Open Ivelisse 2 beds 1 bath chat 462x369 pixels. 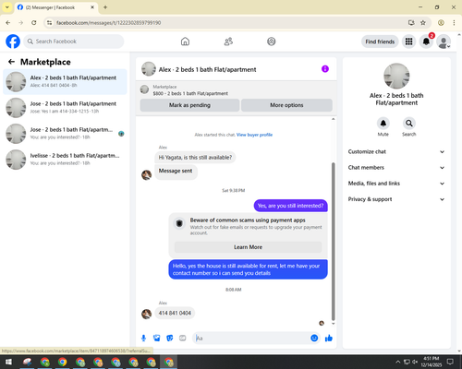click(65, 160)
